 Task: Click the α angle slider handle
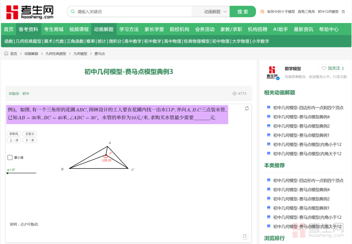pos(7,173)
